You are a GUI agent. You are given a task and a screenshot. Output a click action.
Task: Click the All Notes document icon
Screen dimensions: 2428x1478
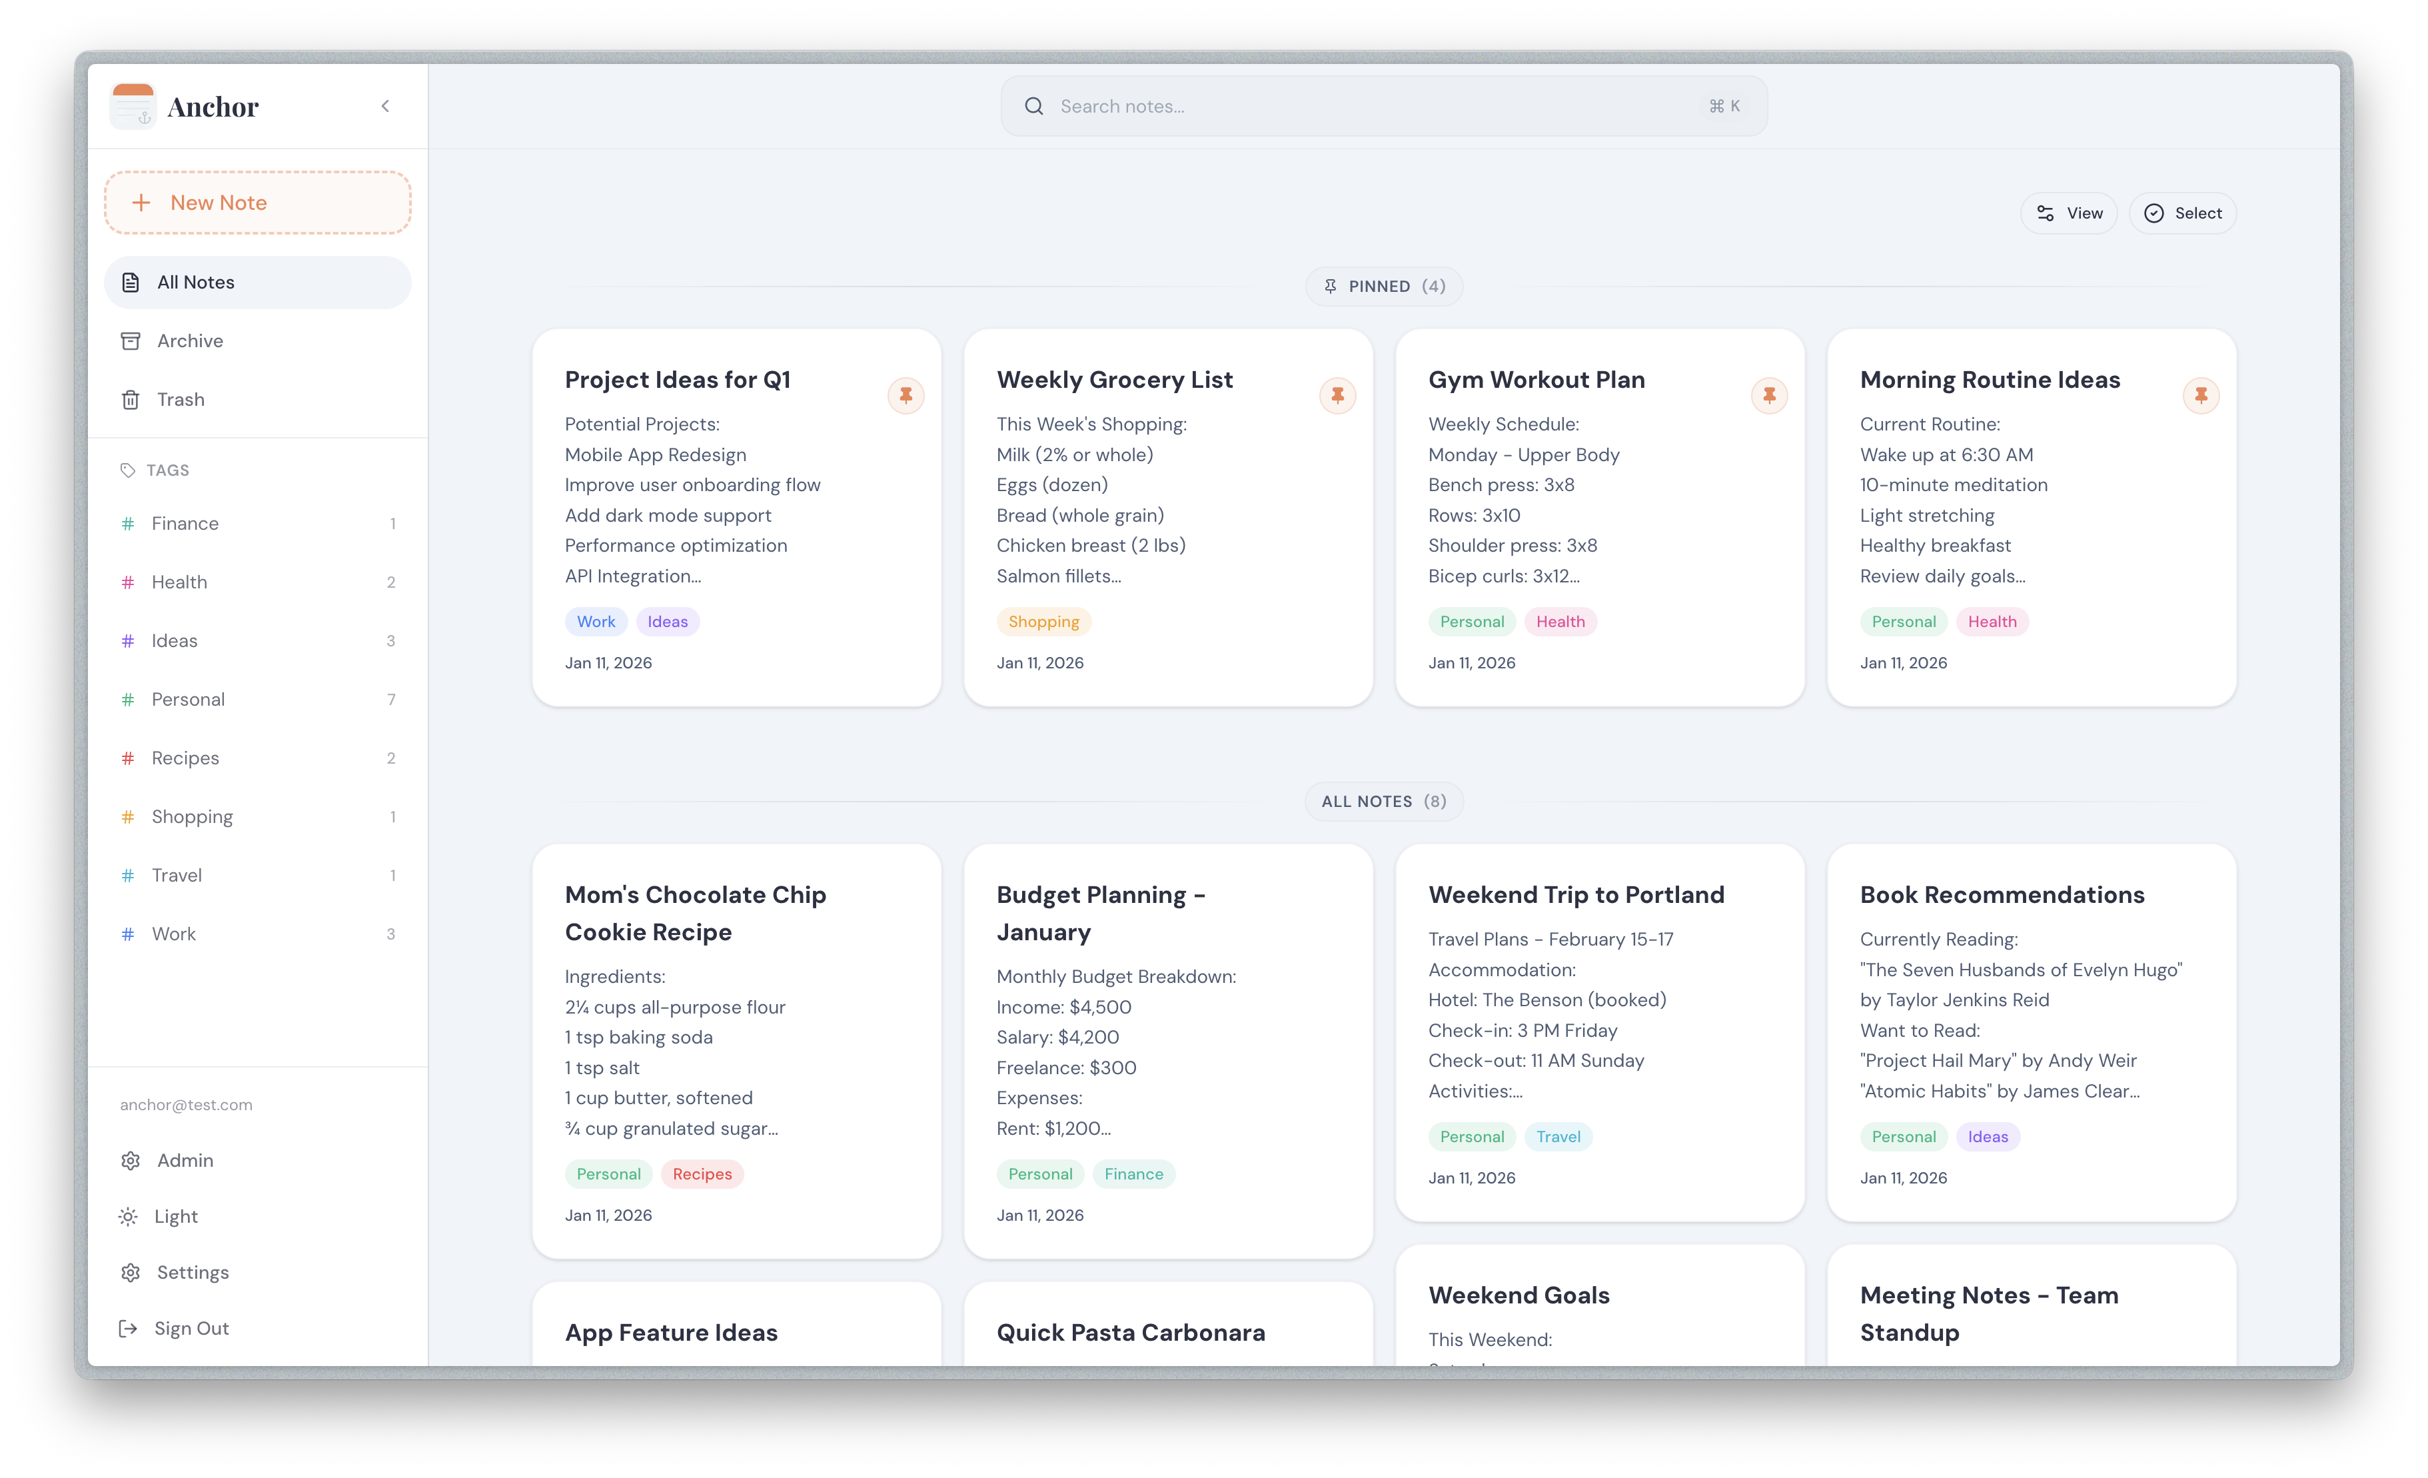pos(130,283)
